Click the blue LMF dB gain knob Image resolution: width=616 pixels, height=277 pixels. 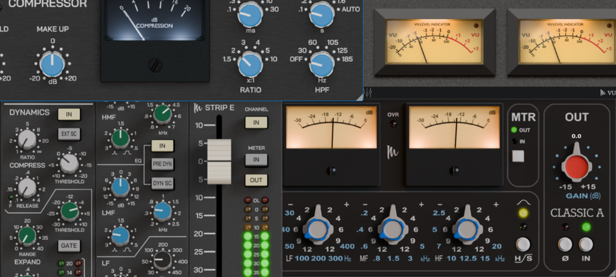click(x=121, y=187)
